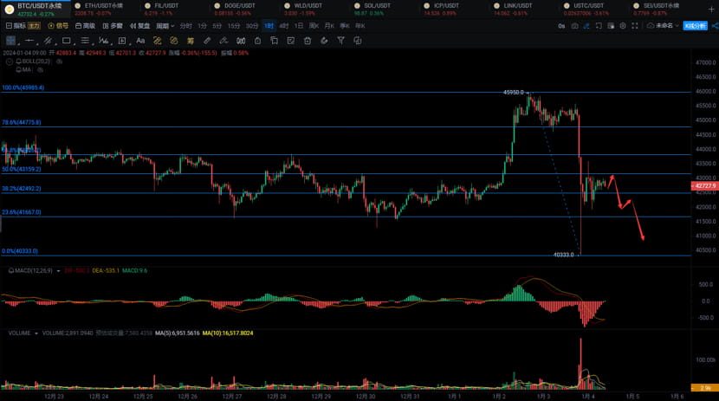This screenshot has width=719, height=401.
Task: Open chart settings gear icon
Action: tap(623, 26)
